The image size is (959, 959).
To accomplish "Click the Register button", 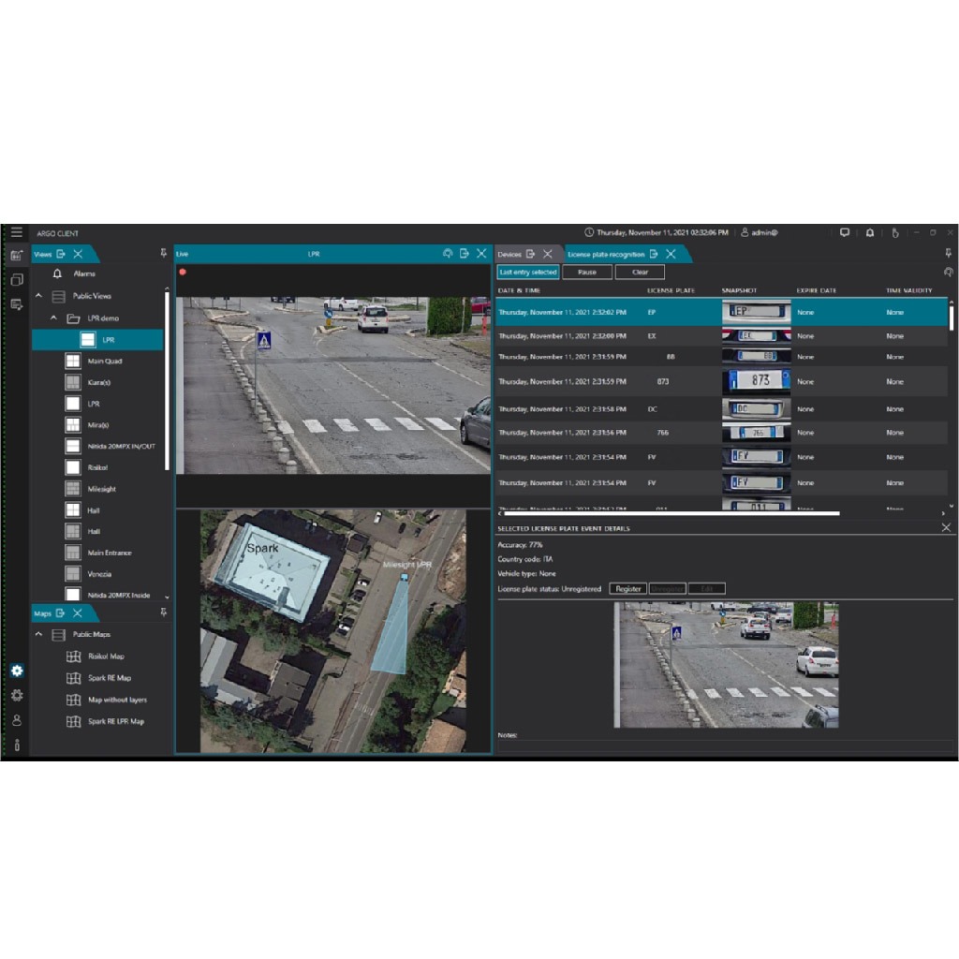I will pyautogui.click(x=627, y=589).
